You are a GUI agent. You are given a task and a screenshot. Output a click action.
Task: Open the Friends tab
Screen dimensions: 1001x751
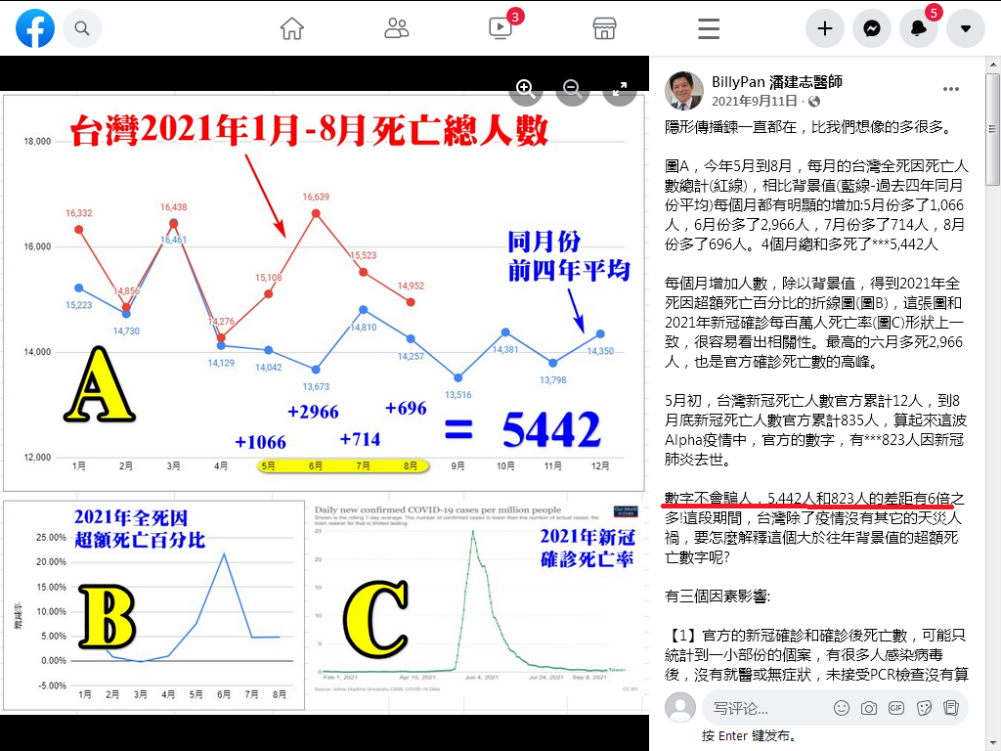coord(397,28)
